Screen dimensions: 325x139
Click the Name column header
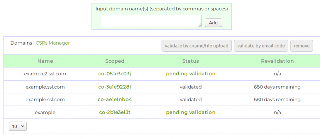point(45,61)
